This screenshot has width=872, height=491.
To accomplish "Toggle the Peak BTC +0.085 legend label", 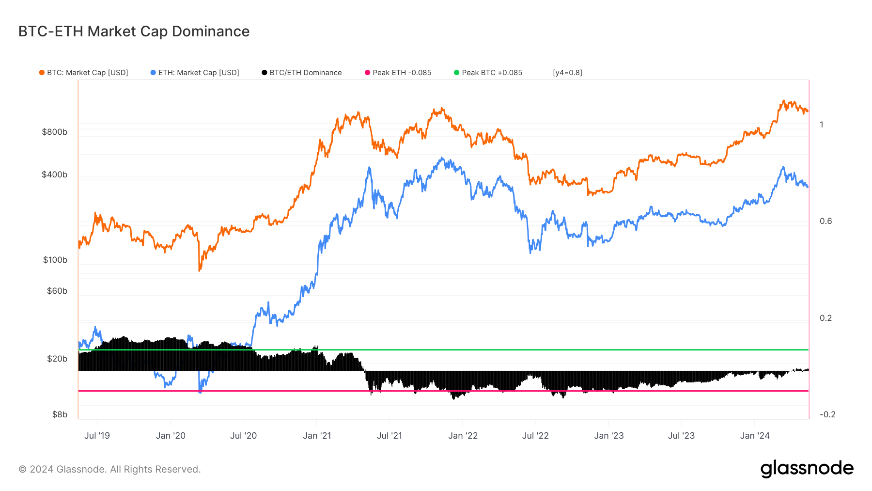I will (492, 73).
